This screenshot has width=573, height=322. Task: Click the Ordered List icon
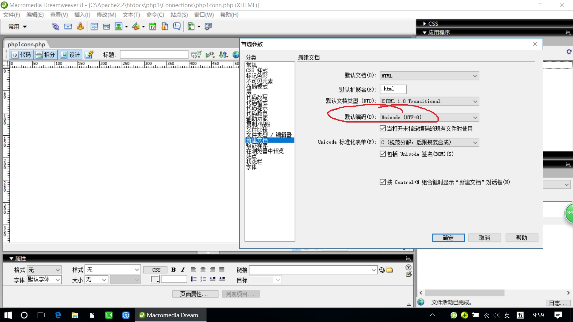pyautogui.click(x=203, y=279)
